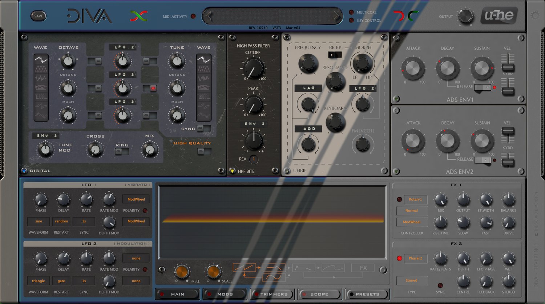Open the ADS ENV1 module selector
The image size is (545, 304).
click(x=396, y=99)
